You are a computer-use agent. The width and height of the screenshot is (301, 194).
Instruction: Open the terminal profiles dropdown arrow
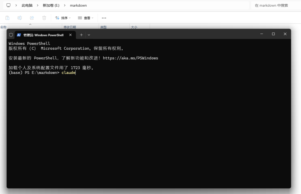click(89, 35)
